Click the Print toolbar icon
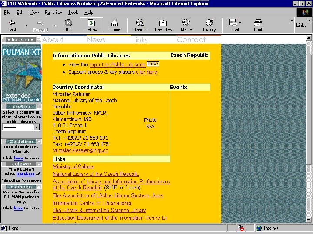Image resolution: width=313 pixels, height=234 pixels. (258, 26)
